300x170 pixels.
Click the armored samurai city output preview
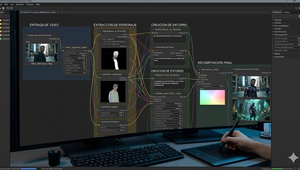point(251,87)
